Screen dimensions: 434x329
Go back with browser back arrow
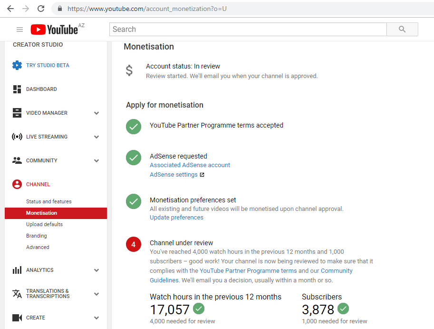coord(10,9)
